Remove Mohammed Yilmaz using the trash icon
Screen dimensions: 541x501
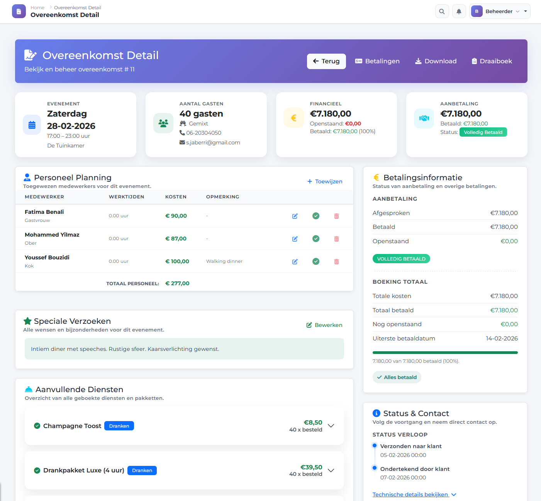point(336,239)
